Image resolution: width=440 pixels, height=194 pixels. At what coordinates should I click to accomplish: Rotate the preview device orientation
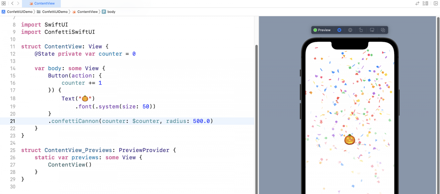361,30
